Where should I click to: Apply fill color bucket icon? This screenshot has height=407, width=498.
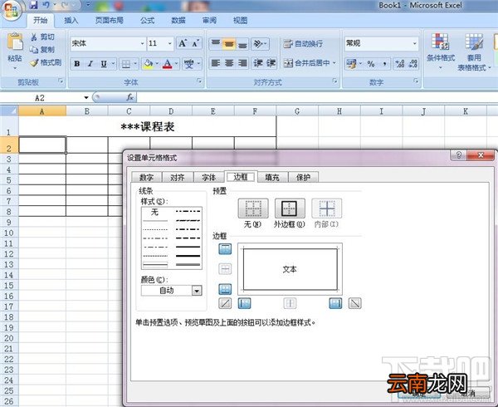pos(148,64)
